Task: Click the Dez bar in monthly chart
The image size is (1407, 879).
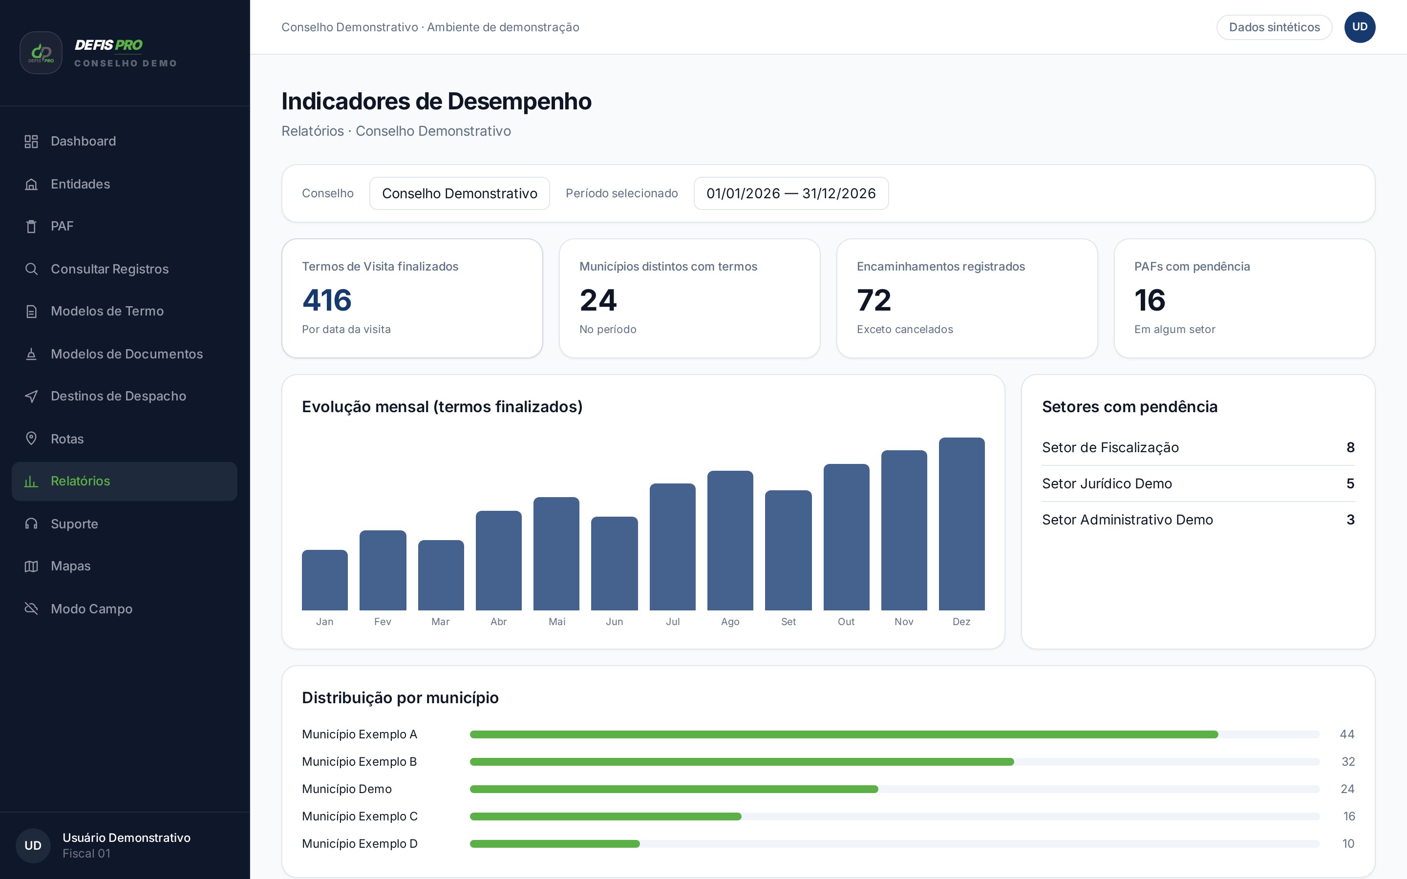Action: [961, 524]
